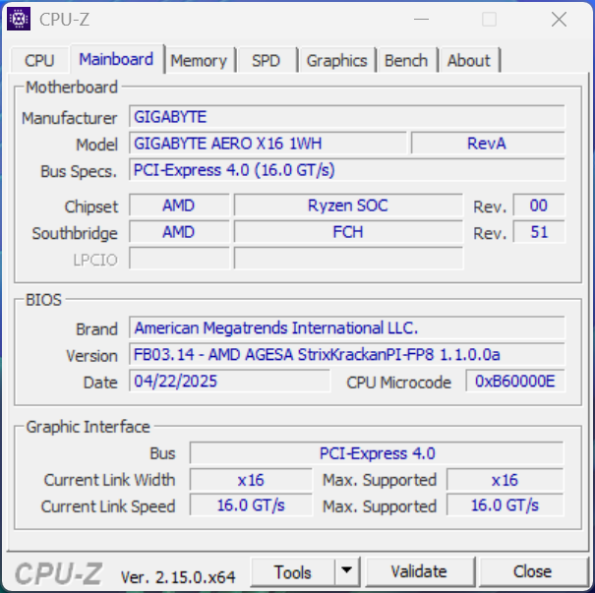
Task: View the About tab
Action: [x=468, y=60]
